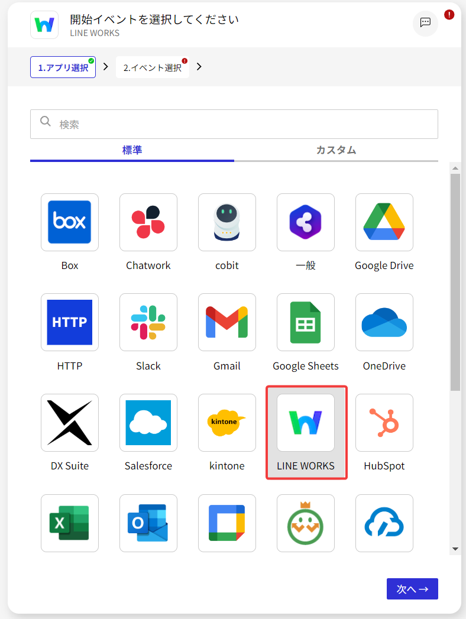
Task: Select the 一般 purple hexagon icon
Action: 305,222
